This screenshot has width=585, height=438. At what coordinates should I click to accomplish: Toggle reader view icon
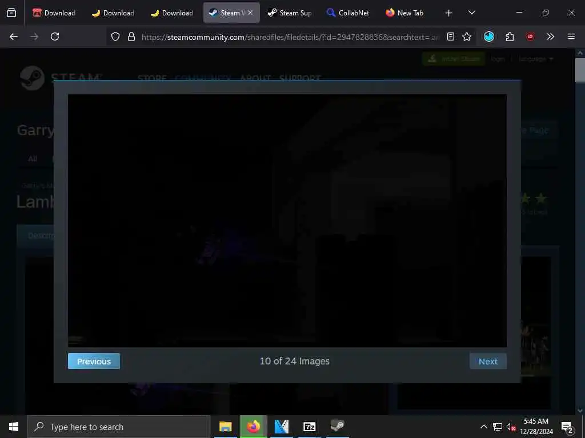451,36
